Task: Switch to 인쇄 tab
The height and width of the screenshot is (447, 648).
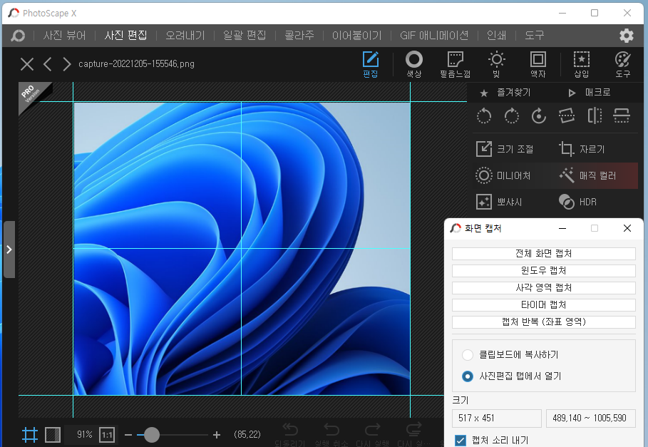Action: tap(496, 36)
